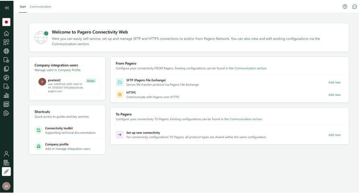Image resolution: width=359 pixels, height=193 pixels.
Task: Click the Active status badge
Action: click(x=91, y=81)
